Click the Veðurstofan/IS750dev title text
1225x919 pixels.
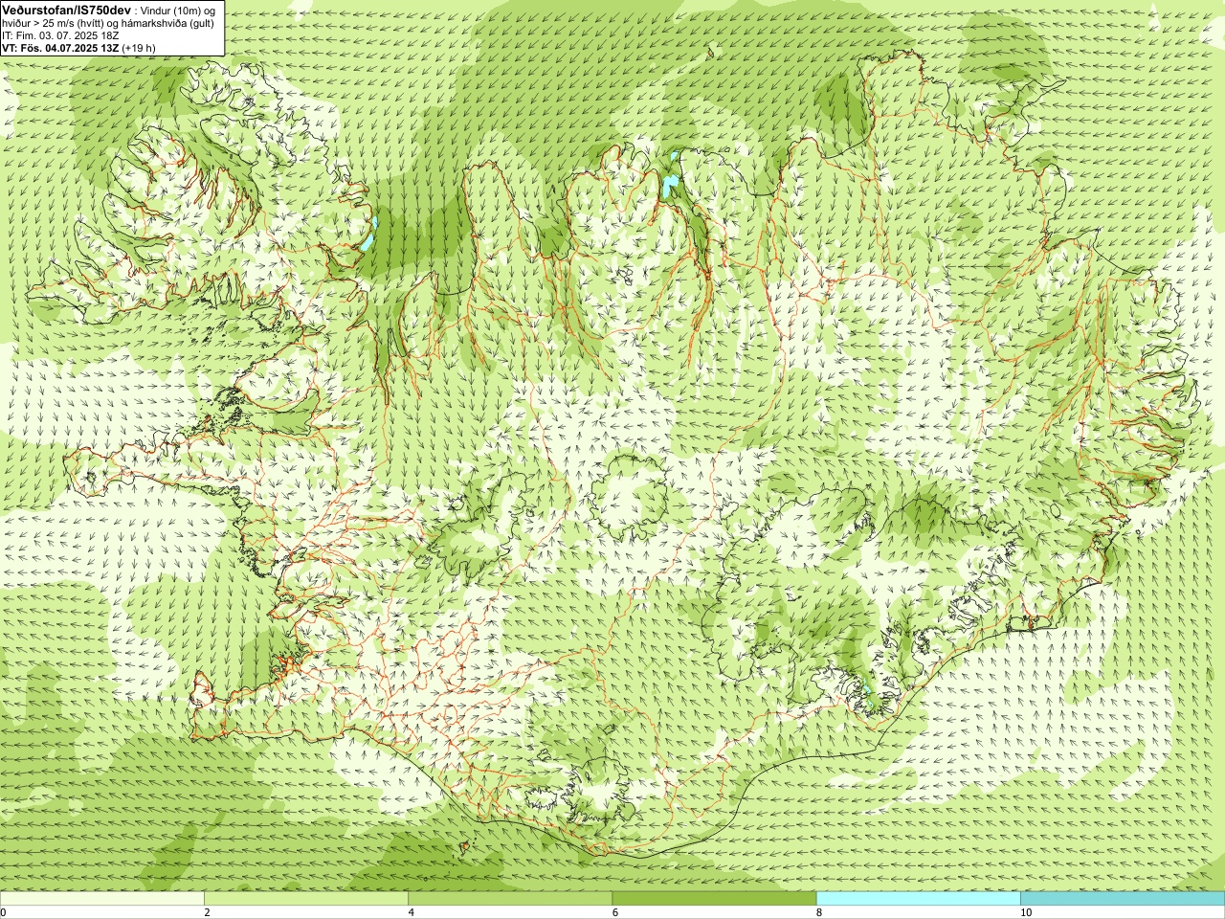click(x=67, y=10)
